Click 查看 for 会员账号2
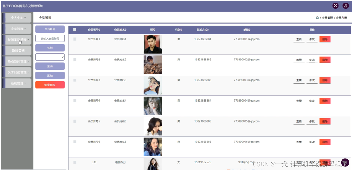 coord(299,60)
